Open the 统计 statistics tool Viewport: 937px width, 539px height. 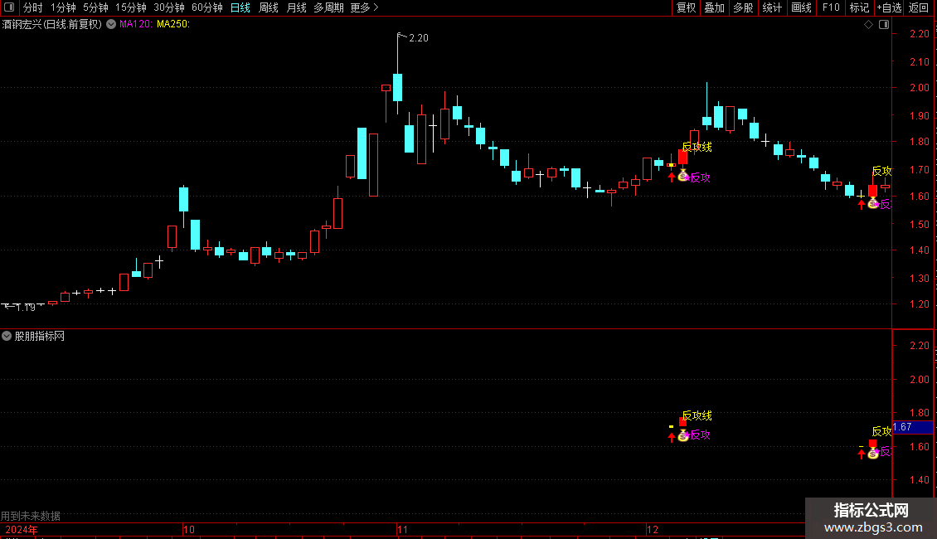tap(771, 7)
